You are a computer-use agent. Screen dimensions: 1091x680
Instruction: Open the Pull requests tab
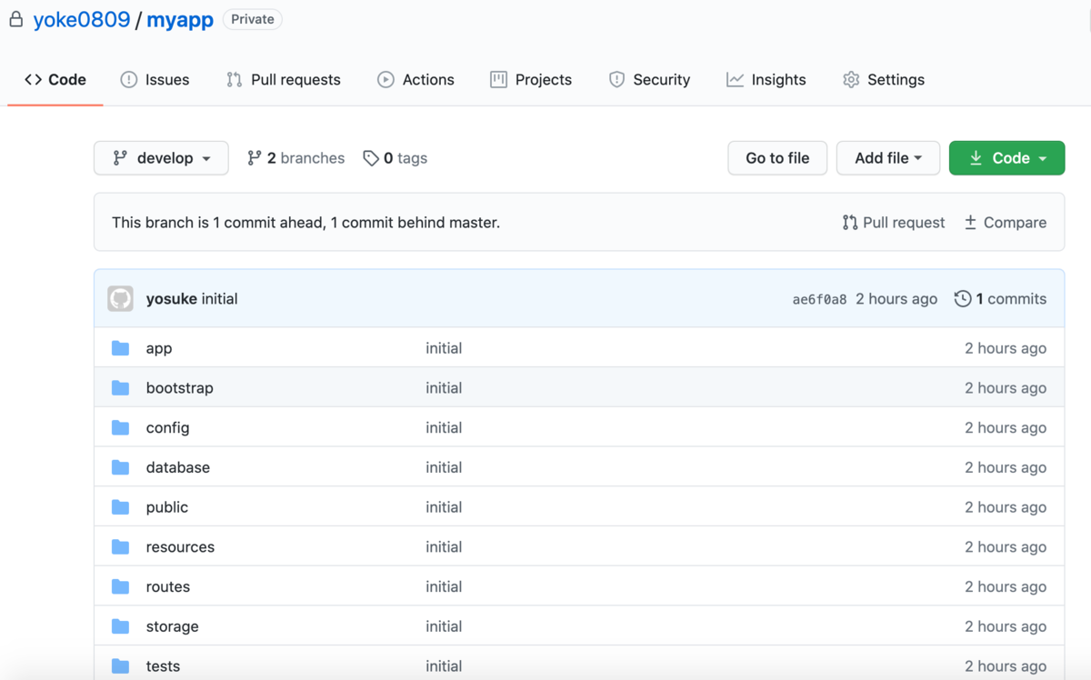click(x=284, y=80)
